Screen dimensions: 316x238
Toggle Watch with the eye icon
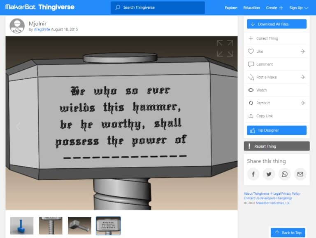(x=251, y=90)
